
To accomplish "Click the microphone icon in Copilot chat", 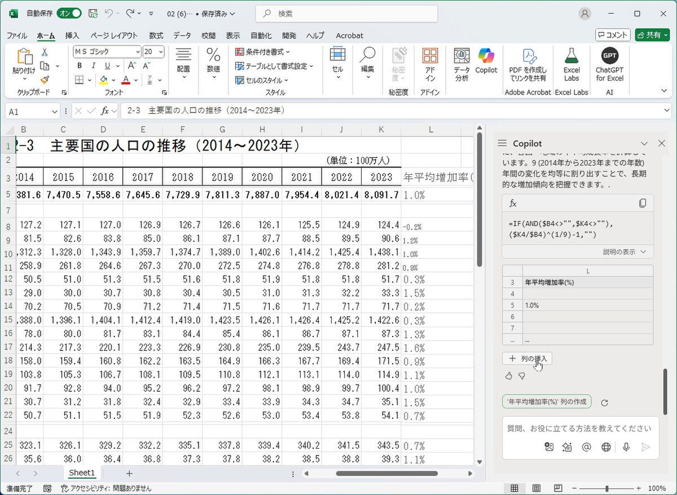I will 625,447.
